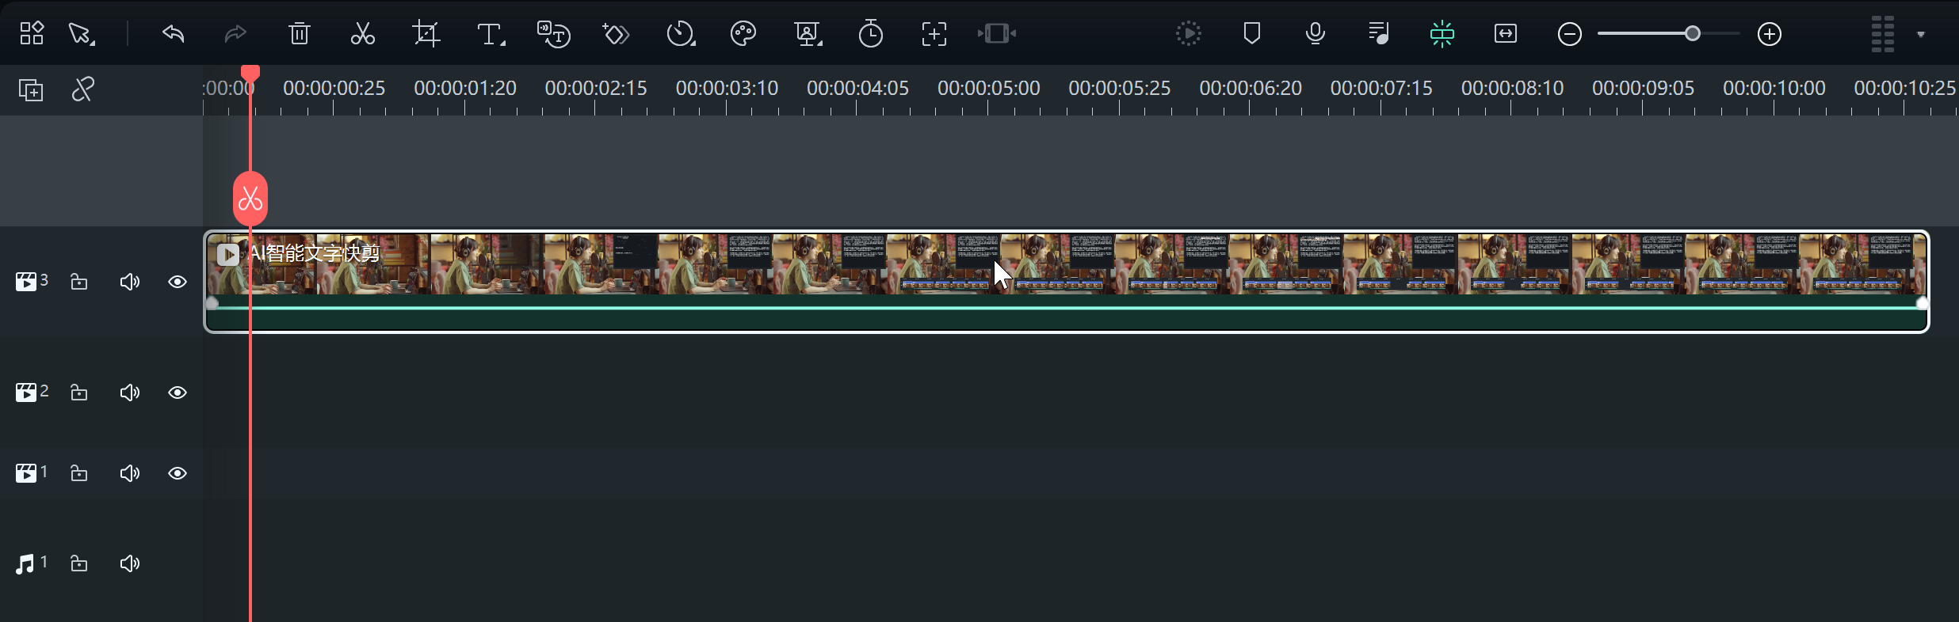
Task: Lock video track 1
Action: click(79, 473)
